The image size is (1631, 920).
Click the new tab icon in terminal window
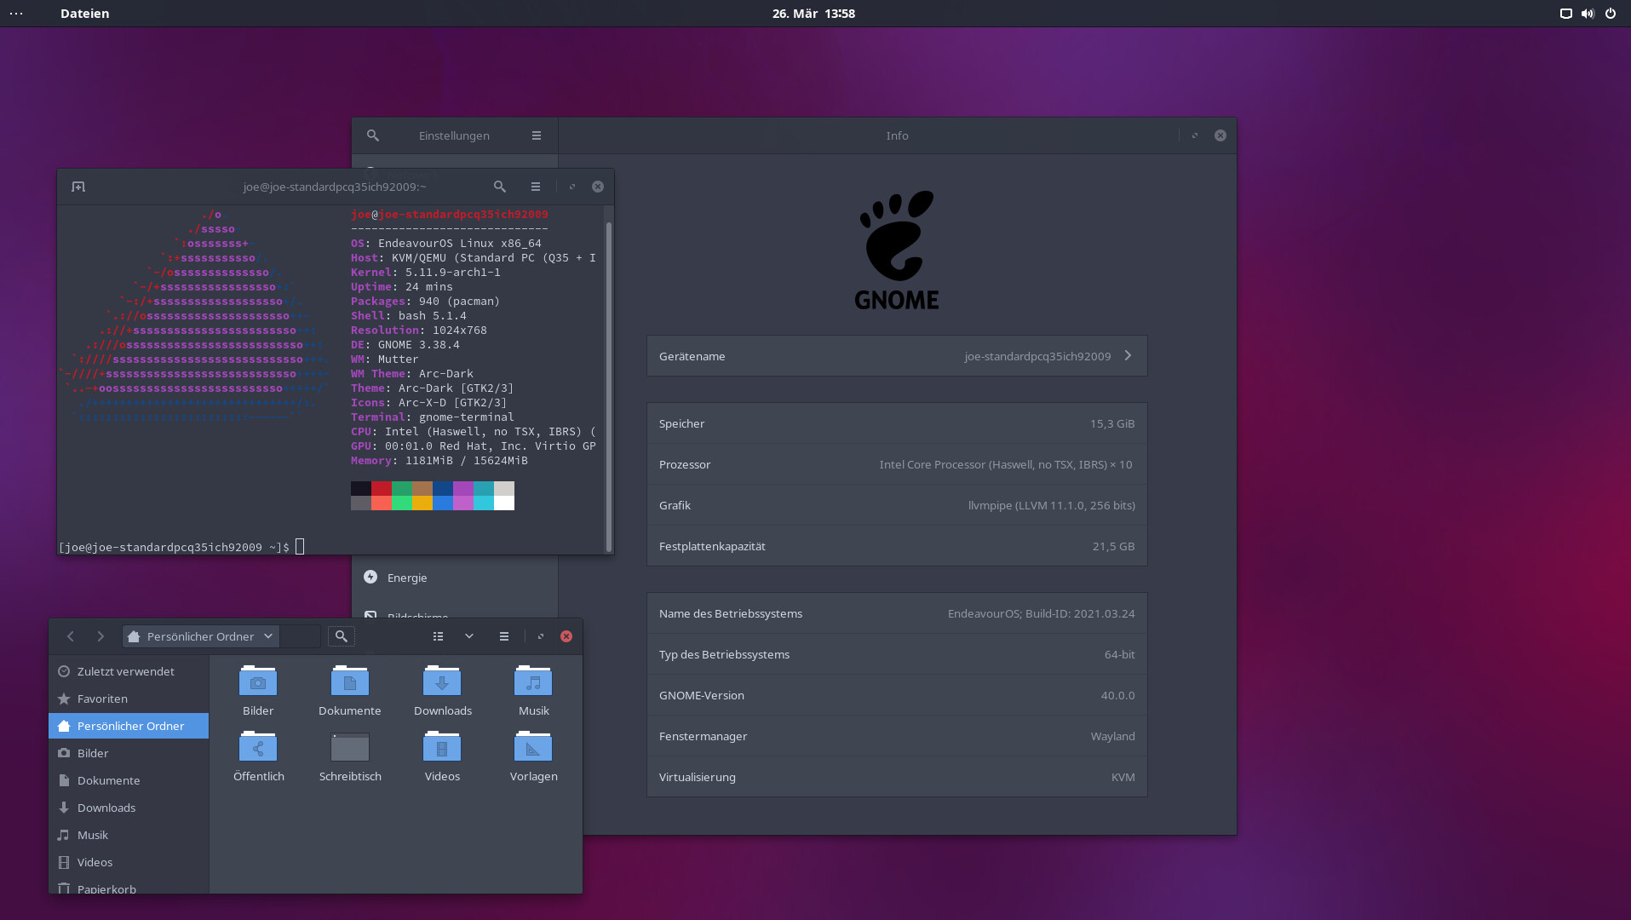coord(78,187)
